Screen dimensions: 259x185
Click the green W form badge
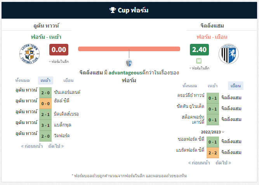click(199, 61)
